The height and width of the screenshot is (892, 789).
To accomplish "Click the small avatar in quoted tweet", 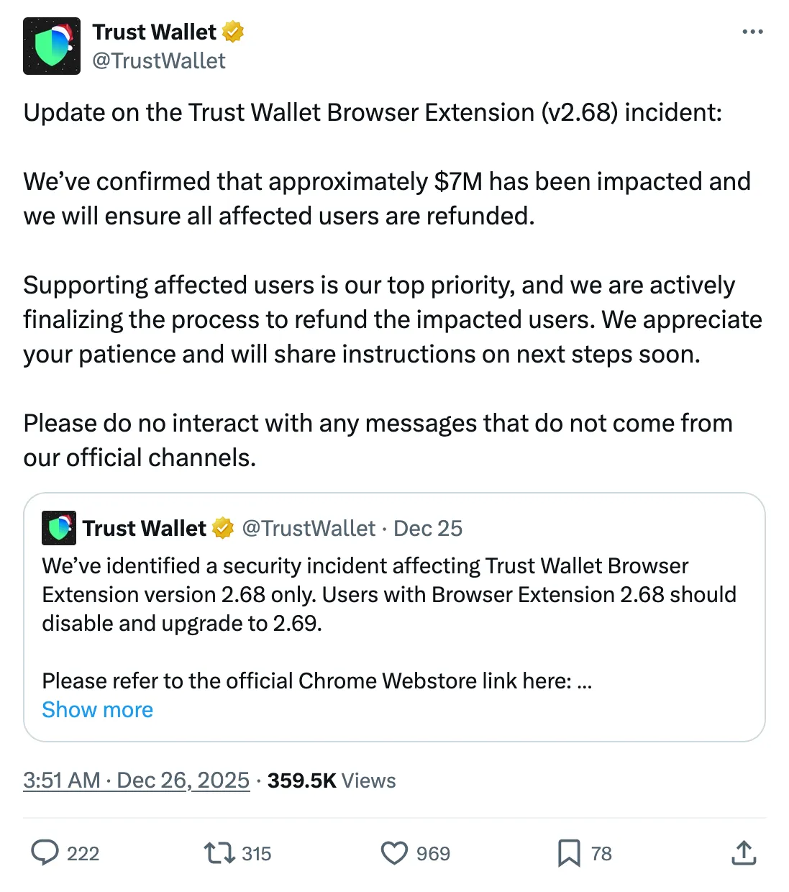I will (x=58, y=528).
